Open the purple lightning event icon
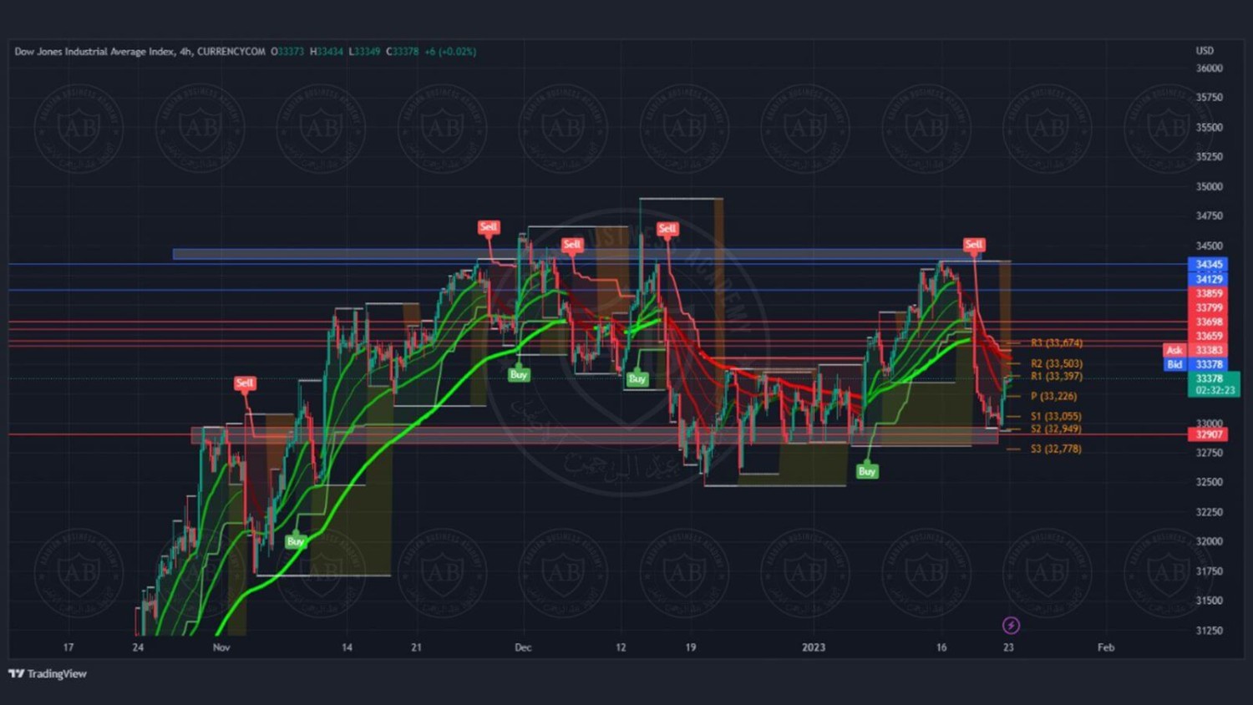The width and height of the screenshot is (1253, 705). 1011,625
